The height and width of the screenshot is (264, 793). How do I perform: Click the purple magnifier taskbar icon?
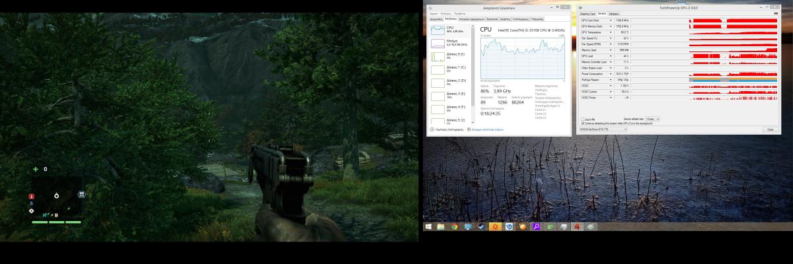click(x=537, y=226)
